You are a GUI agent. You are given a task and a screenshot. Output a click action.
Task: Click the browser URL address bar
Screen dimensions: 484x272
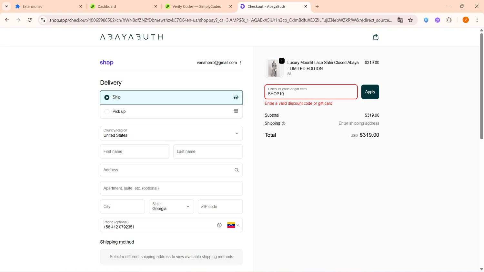click(x=221, y=20)
